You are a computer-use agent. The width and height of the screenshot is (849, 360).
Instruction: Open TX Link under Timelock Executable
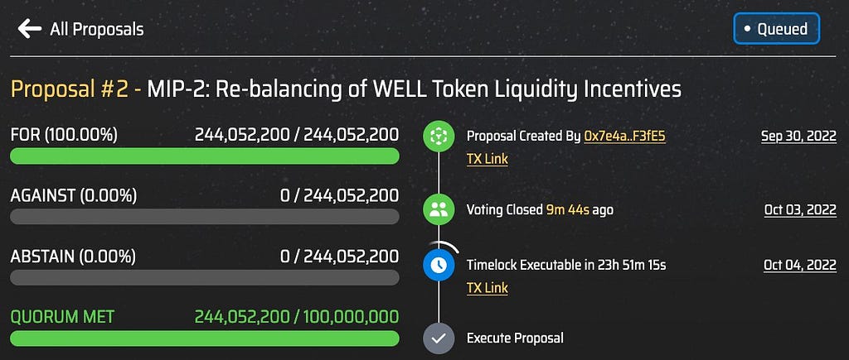pyautogui.click(x=488, y=288)
